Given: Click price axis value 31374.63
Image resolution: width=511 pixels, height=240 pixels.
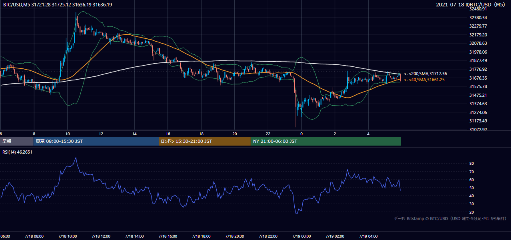Looking at the screenshot, I should pyautogui.click(x=478, y=104).
